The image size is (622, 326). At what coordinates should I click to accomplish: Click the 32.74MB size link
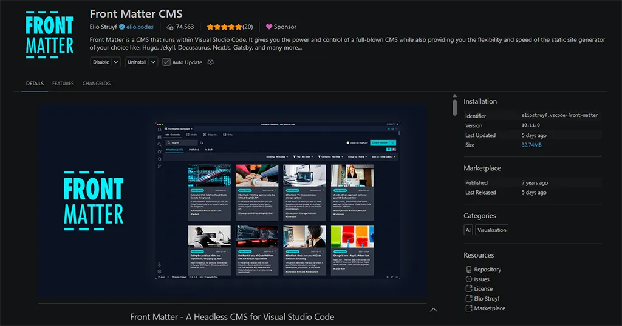click(531, 145)
